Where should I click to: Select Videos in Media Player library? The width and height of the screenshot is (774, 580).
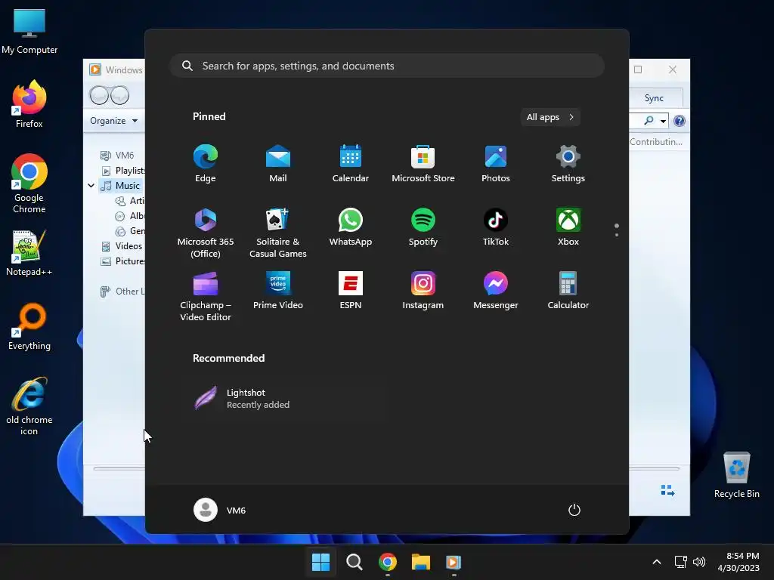[122, 246]
